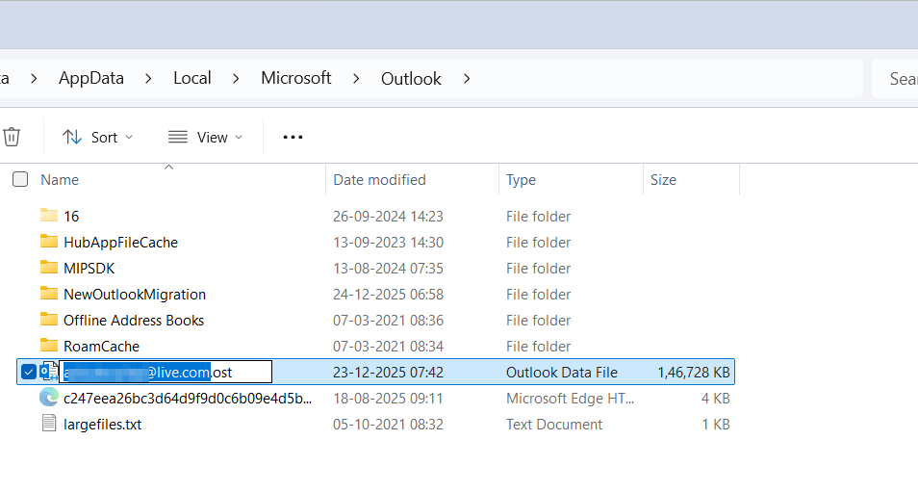
Task: Click the Offline Address Books folder icon
Action: tap(49, 320)
